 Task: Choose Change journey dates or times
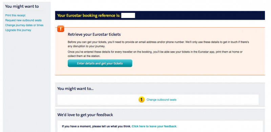pos(24,25)
